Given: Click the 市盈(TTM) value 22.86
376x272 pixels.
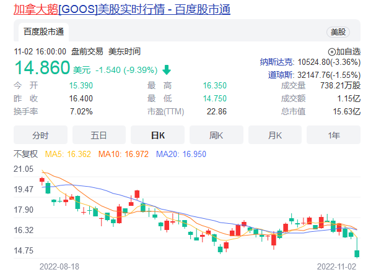Looking at the screenshot, I should [217, 111].
